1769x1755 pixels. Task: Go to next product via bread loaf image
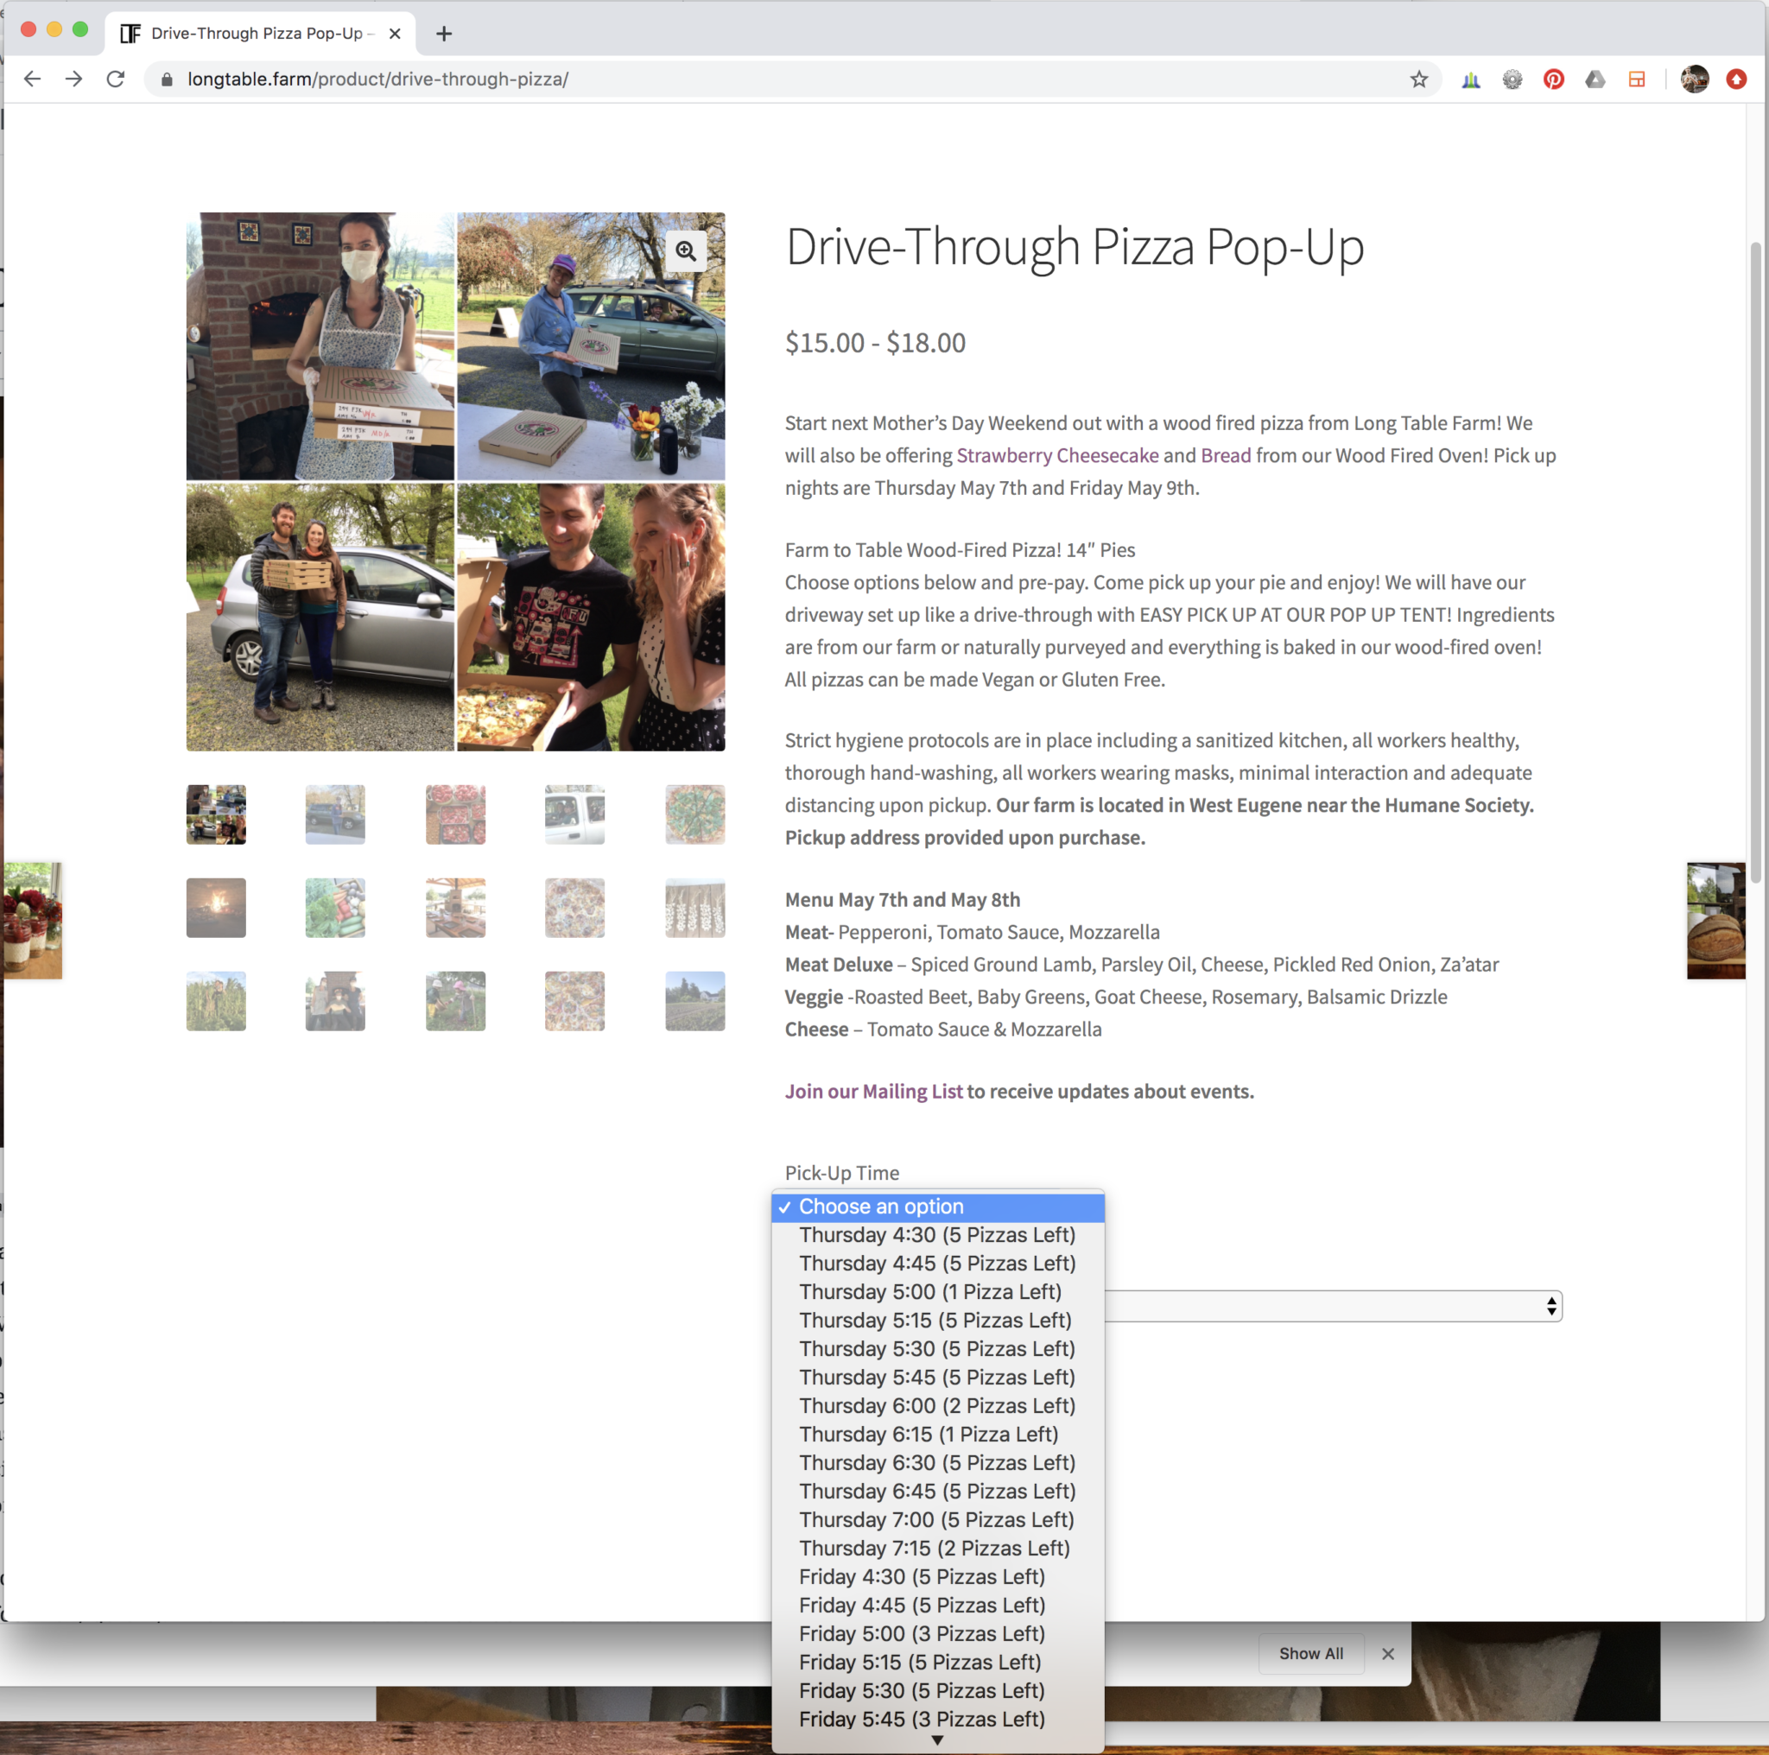coord(1716,920)
